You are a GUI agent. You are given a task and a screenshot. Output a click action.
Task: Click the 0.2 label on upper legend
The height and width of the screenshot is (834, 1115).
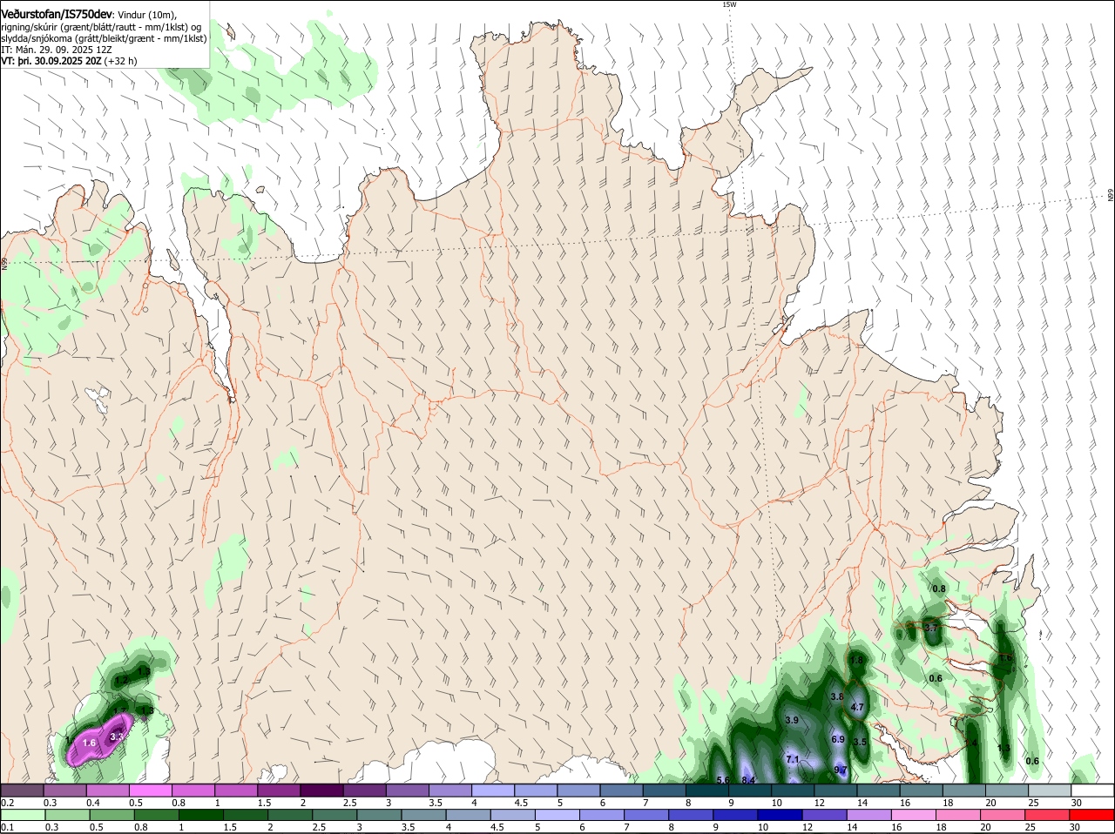pos(7,803)
